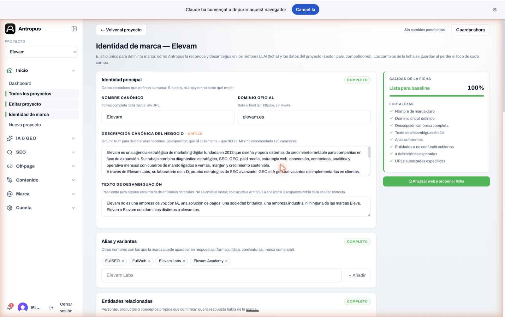
Task: Click the Identidad principal COMPLETO badge
Action: (x=357, y=80)
